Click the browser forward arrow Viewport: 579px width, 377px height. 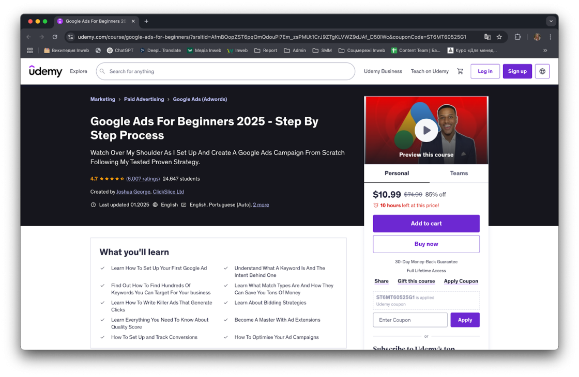click(42, 37)
